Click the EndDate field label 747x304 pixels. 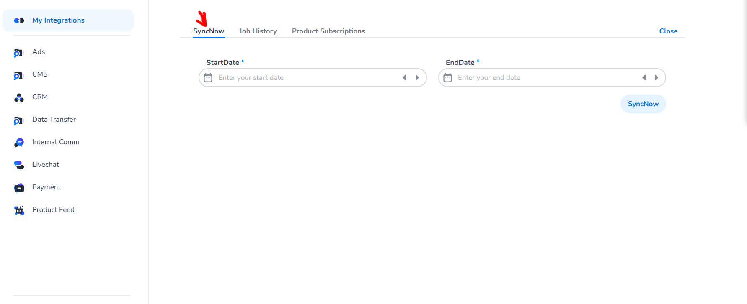(x=460, y=63)
